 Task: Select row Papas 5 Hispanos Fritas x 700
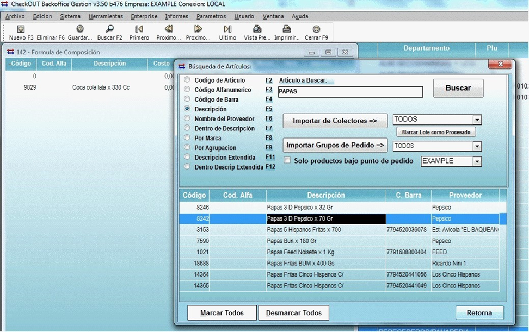click(339, 230)
